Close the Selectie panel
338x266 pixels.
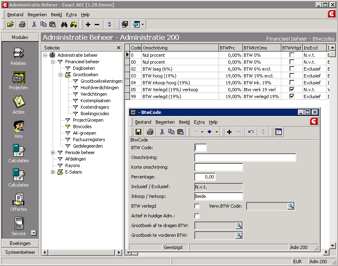[119, 48]
